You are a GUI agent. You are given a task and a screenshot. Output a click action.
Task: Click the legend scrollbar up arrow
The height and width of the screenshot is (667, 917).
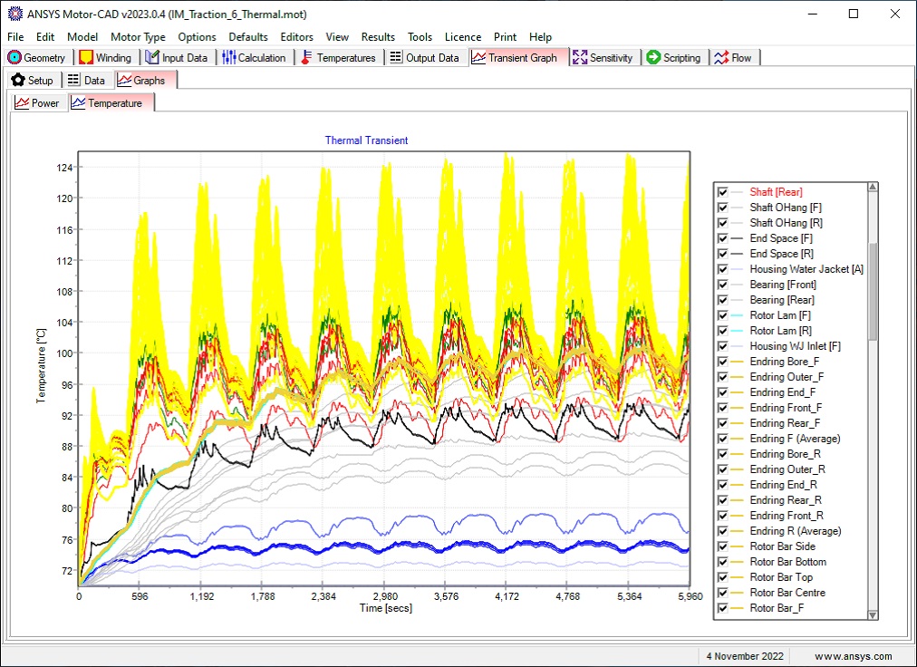click(873, 188)
